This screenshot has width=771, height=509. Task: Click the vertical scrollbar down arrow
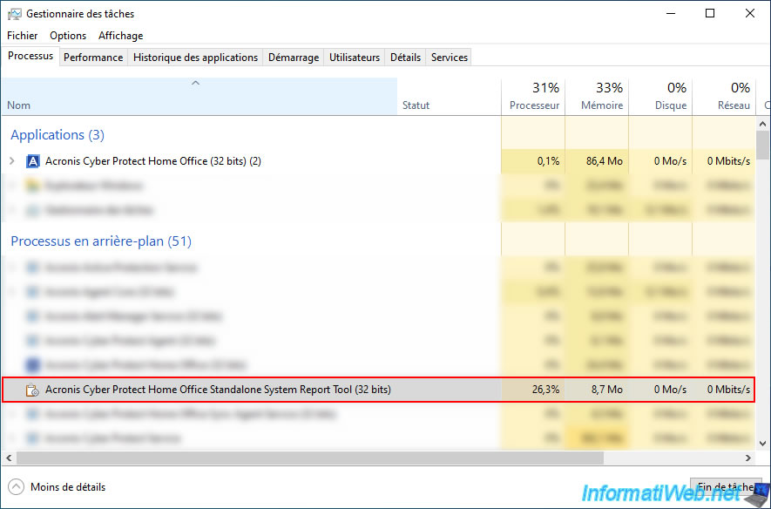pos(762,444)
